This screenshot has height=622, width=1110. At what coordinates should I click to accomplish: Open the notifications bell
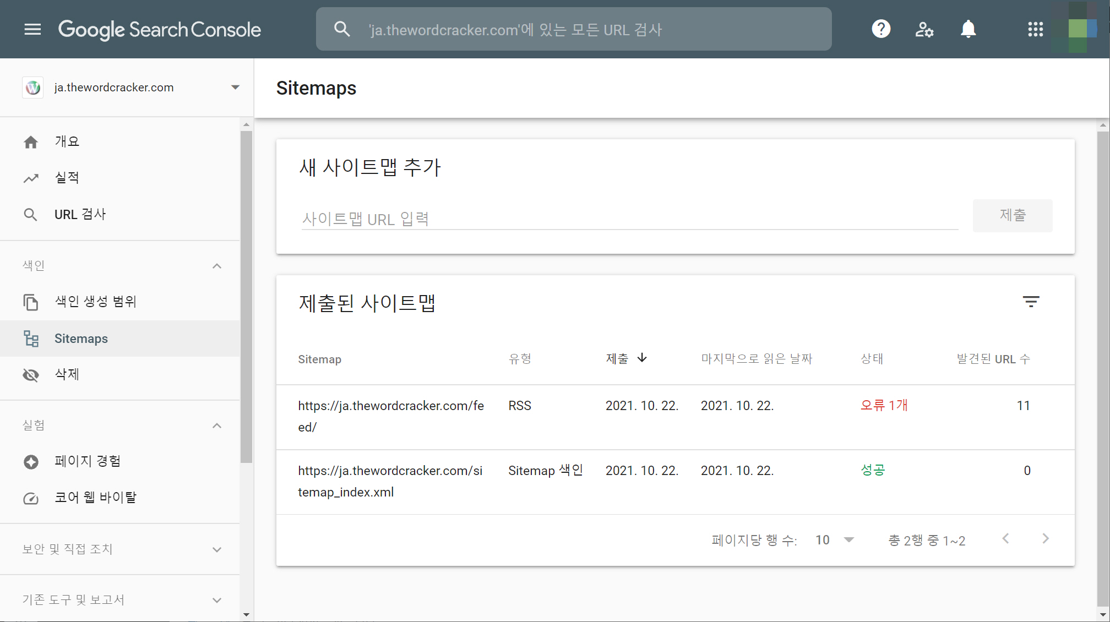pos(968,29)
